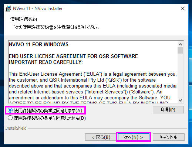Click the 次へ(N) > next button
The height and width of the screenshot is (147, 192).
click(134, 137)
